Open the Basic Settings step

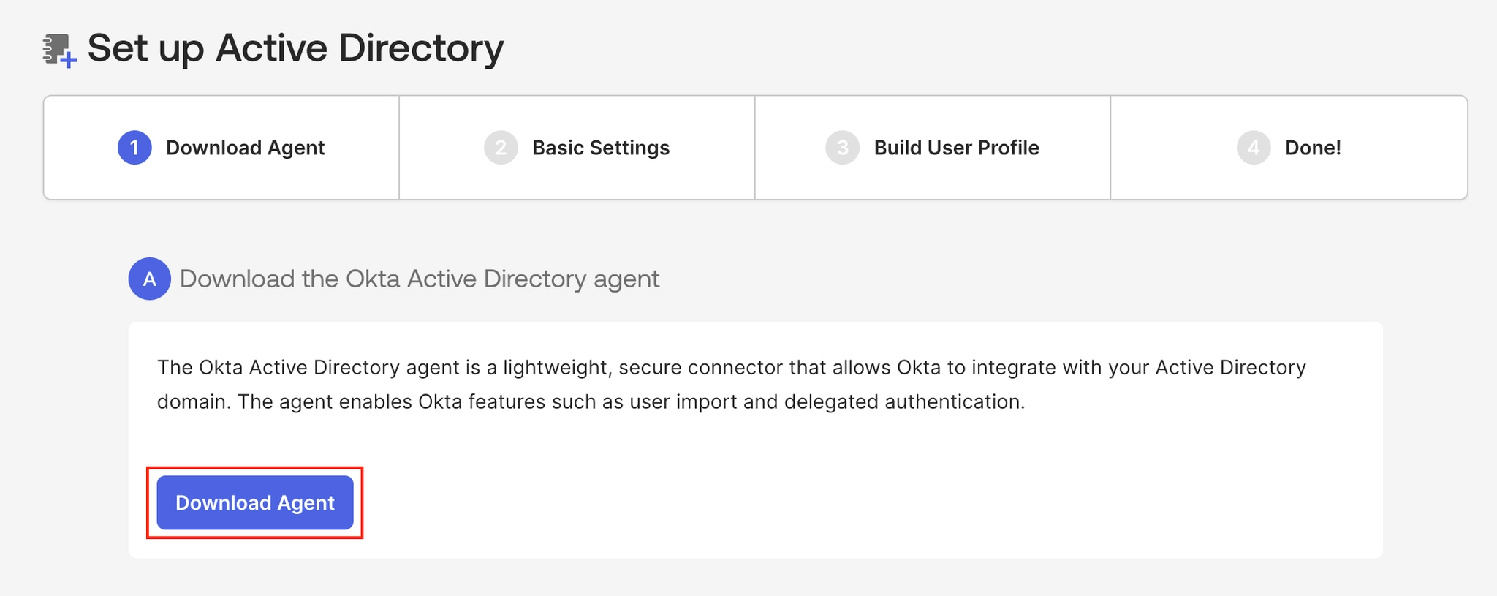point(577,148)
